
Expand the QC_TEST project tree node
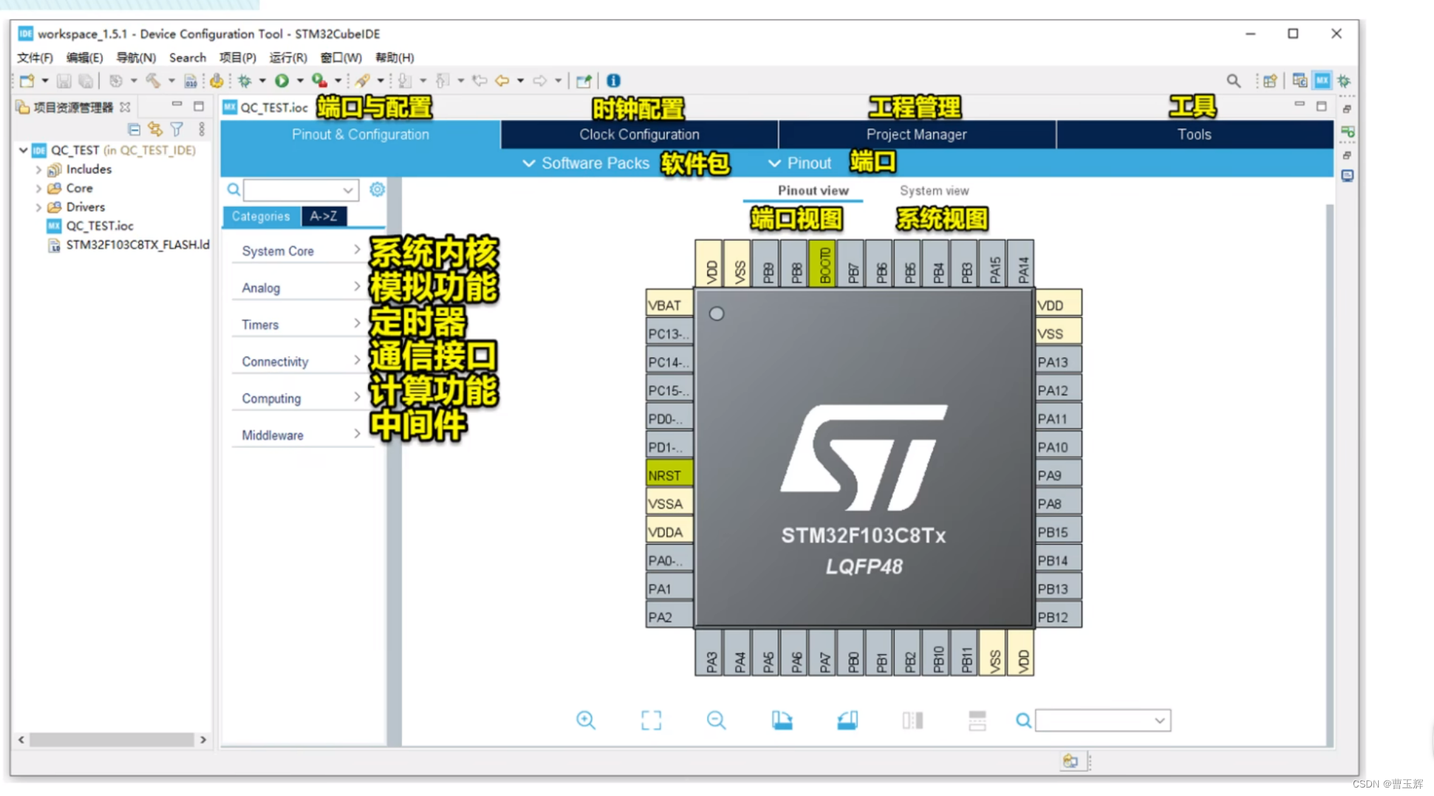(23, 150)
